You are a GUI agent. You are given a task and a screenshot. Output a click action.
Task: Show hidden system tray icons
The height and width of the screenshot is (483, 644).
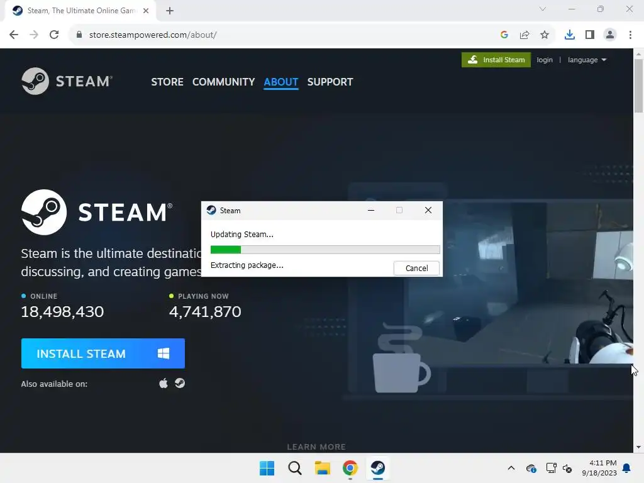(511, 468)
